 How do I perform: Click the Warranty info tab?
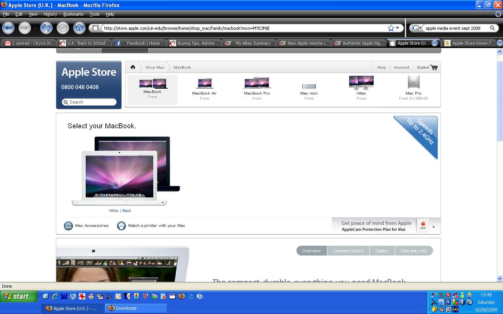click(413, 251)
